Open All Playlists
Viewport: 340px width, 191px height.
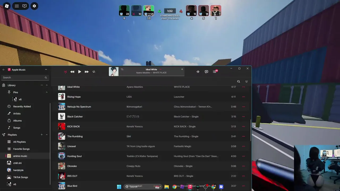tap(19, 142)
